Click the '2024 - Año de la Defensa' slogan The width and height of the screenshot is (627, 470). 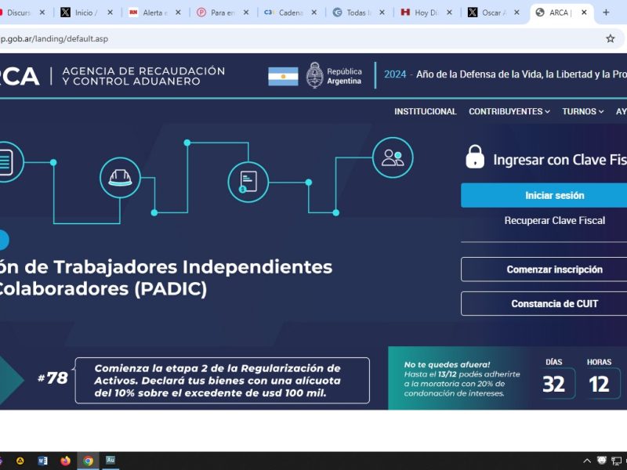pos(506,74)
